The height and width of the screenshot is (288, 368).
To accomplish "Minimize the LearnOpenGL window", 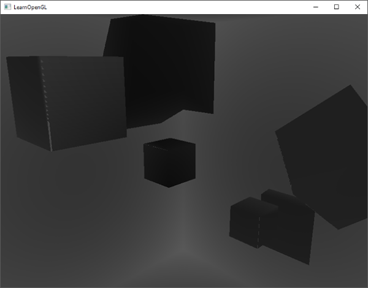I will [x=316, y=7].
